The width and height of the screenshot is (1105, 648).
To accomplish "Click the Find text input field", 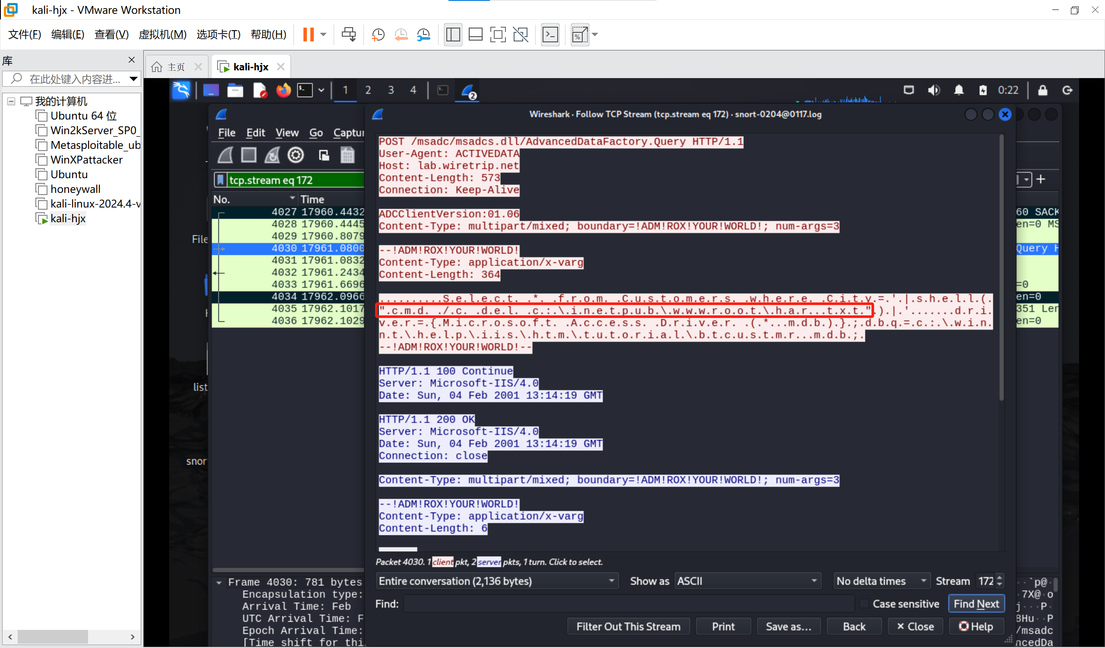I will point(629,604).
